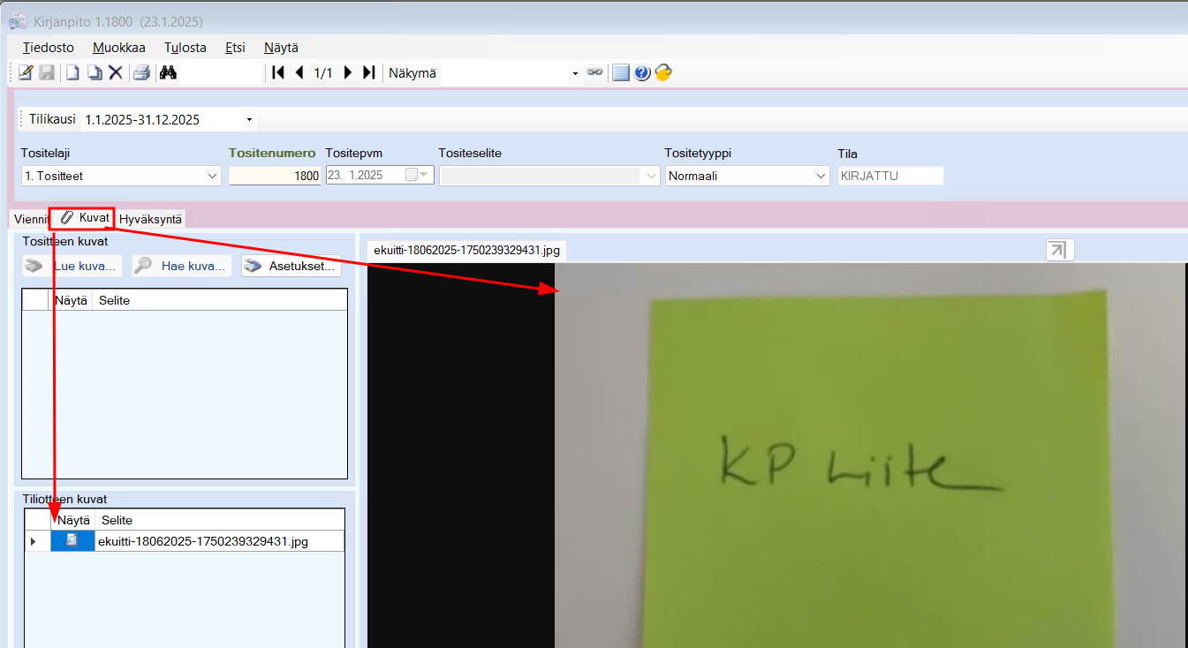Pop out image with arrow icon

tap(1059, 250)
